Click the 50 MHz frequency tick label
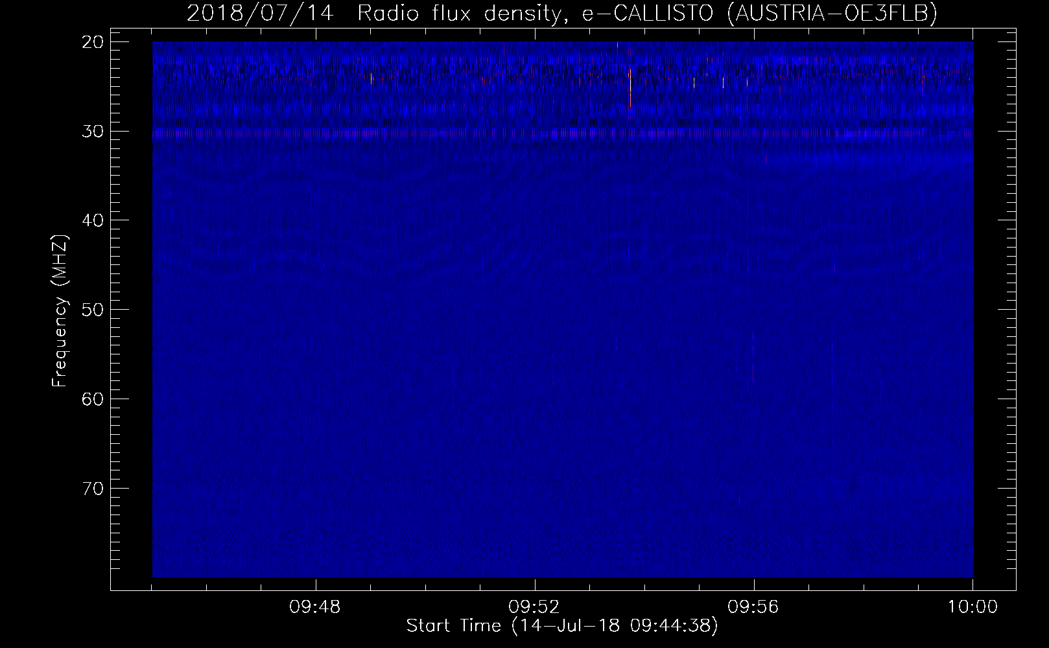Viewport: 1049px width, 648px height. point(93,310)
